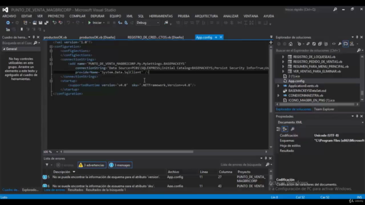Expand REGISTRO_DE_LOQUESEAS.vb tree node
Image resolution: width=365 pixels, height=205 pixels.
pyautogui.click(x=283, y=57)
